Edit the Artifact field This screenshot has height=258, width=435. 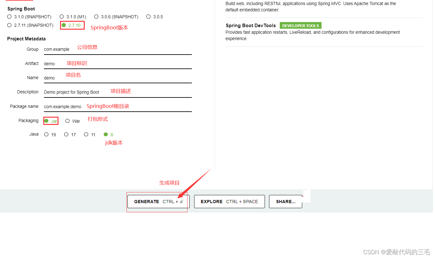[118, 64]
